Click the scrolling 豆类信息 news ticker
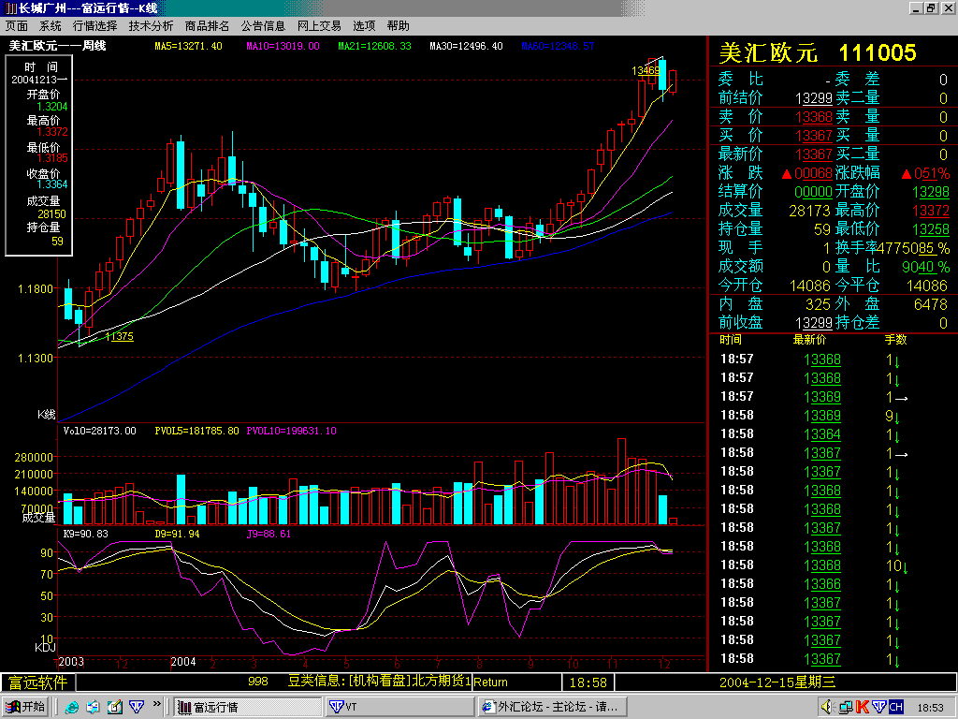This screenshot has height=719, width=958. [x=379, y=682]
